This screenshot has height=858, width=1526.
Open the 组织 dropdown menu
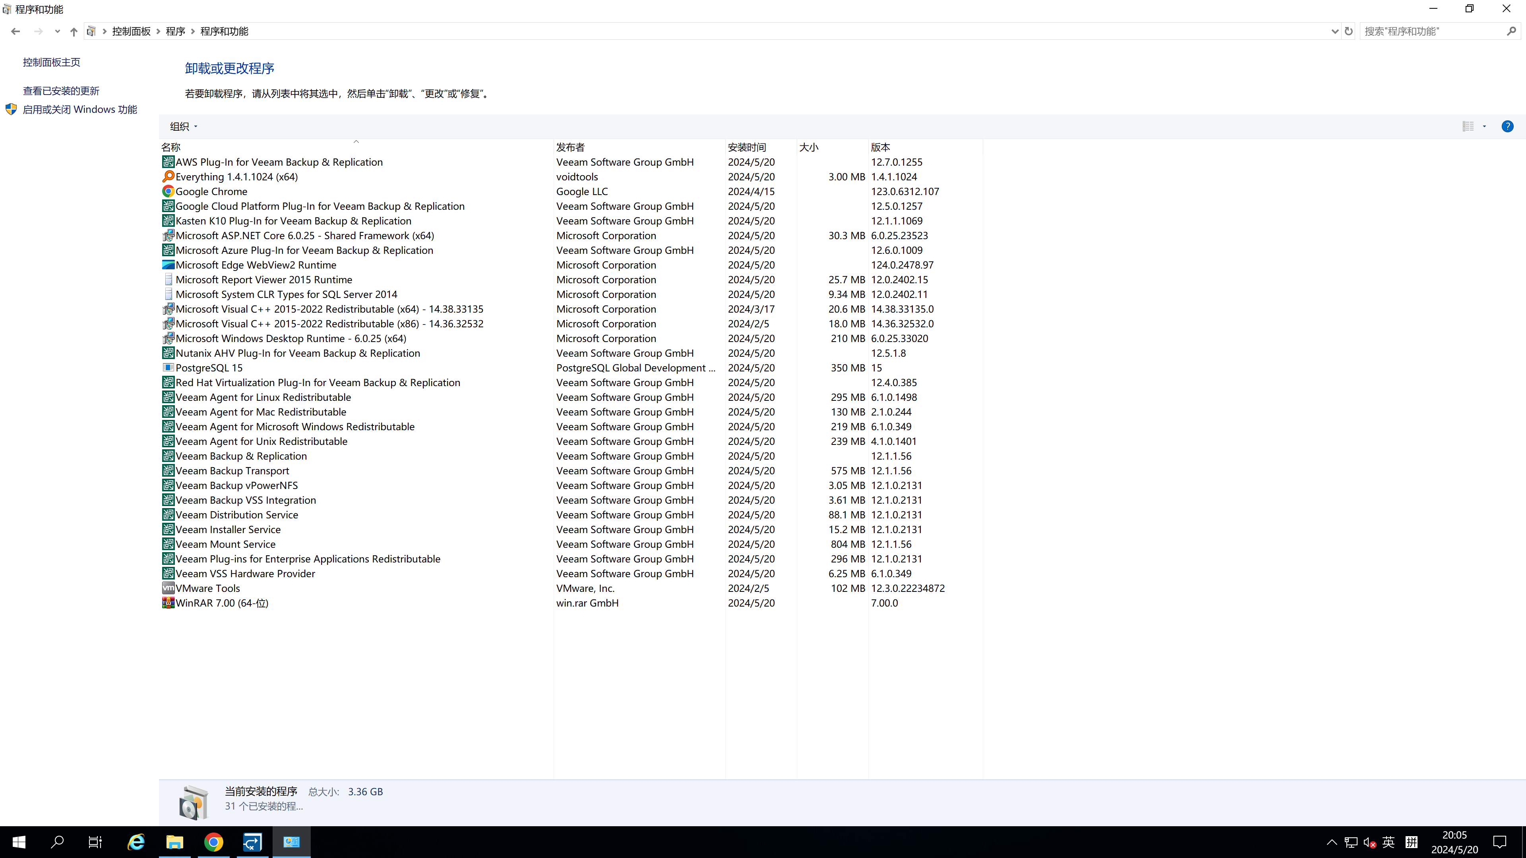coord(183,126)
